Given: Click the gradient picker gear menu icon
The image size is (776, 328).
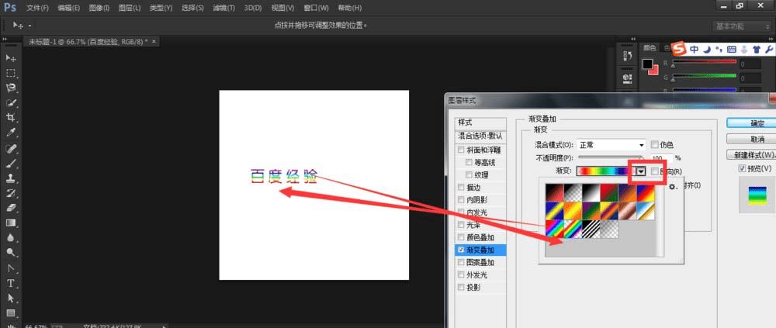Looking at the screenshot, I should [673, 187].
